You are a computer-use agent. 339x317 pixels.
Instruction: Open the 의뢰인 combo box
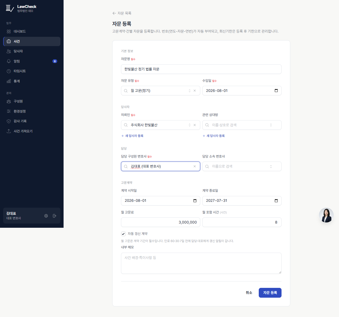tap(160, 125)
